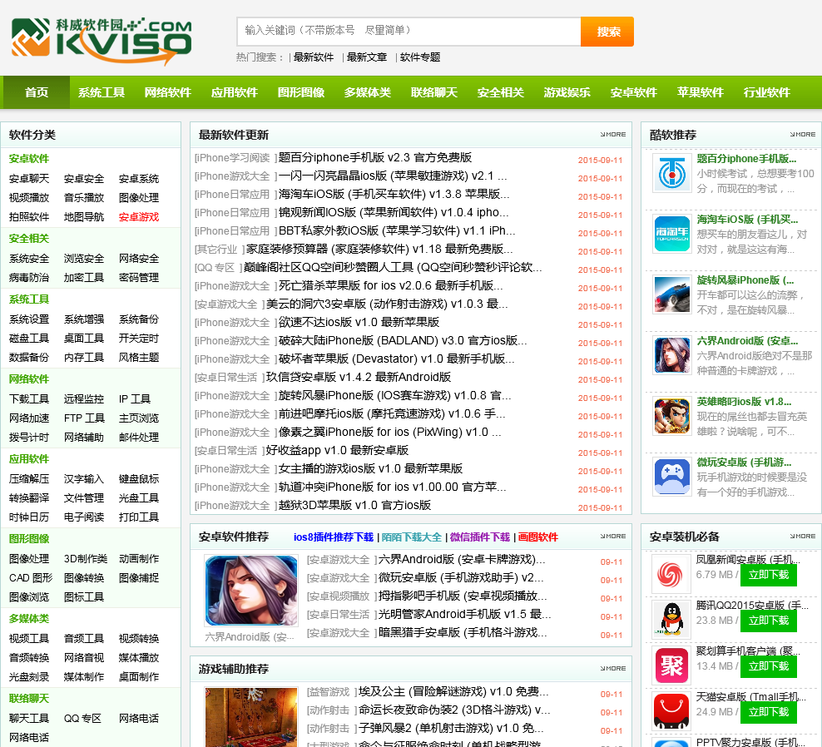Screen dimensions: 822x747
Task: Open the 破碎大陆iPhone版 (BADLAND) v3.0 entry
Action: [x=403, y=341]
